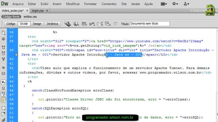218x122 pixels.
Task: Open the Site management icon menu
Action: point(186,4)
